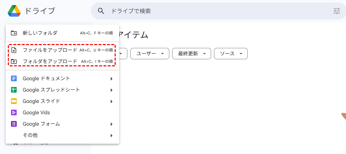346x154 pixels.
Task: Open the その他 submenu entry
Action: (x=62, y=135)
